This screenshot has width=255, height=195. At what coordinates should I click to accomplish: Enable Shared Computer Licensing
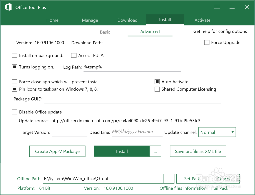(157, 89)
